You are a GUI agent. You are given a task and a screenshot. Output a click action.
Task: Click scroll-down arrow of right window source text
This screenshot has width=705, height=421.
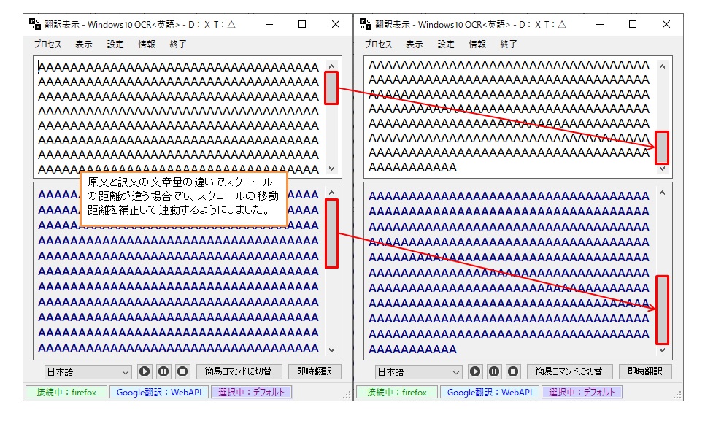[x=662, y=169]
